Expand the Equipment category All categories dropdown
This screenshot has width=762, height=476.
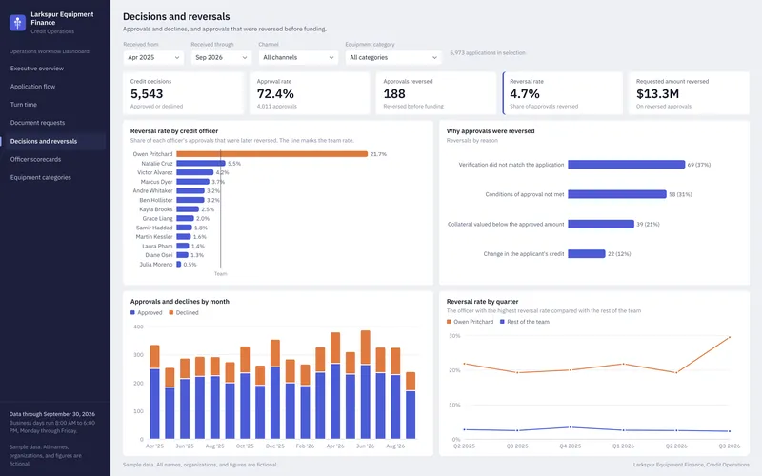pyautogui.click(x=393, y=57)
